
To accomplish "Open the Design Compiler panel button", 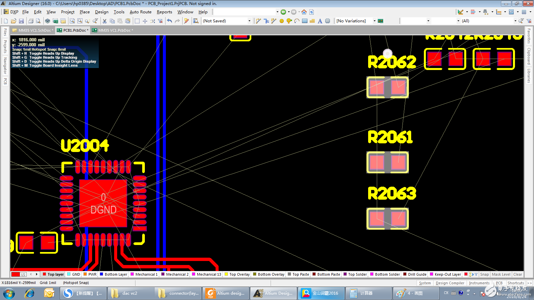I will pyautogui.click(x=450, y=283).
